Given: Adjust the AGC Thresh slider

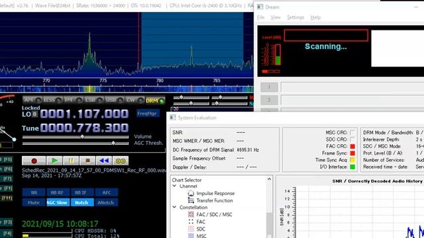Looking at the screenshot, I should click(76, 143).
